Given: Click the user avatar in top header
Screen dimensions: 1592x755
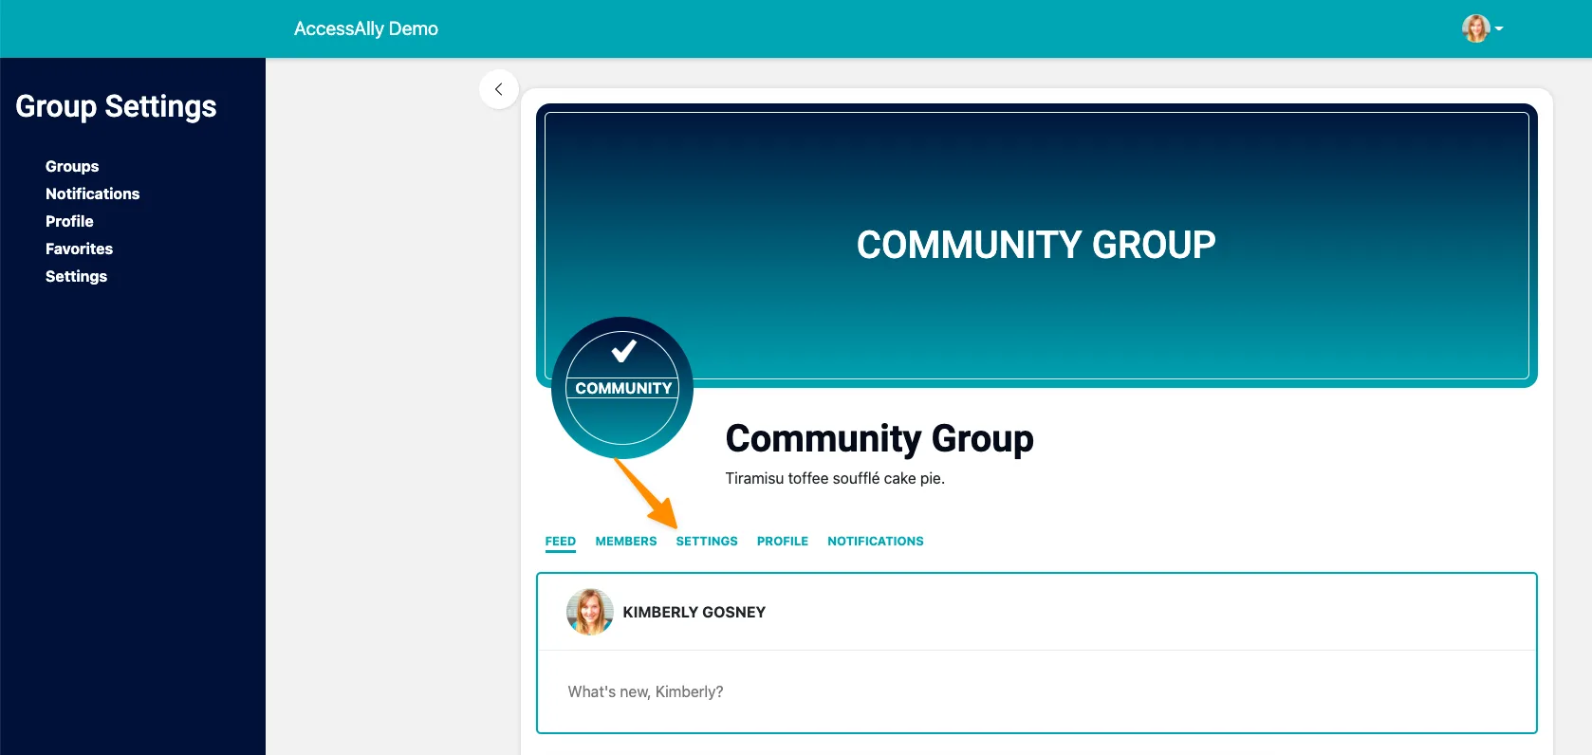Looking at the screenshot, I should point(1475,28).
